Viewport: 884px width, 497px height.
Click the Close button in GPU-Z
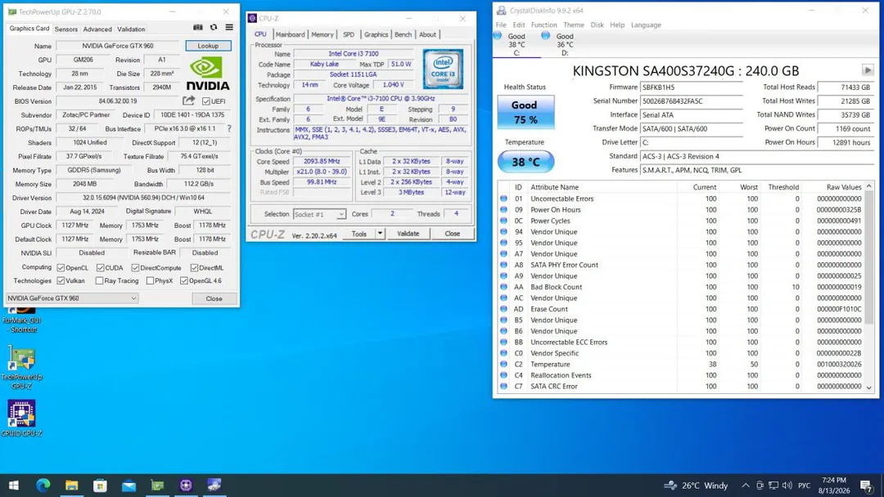point(214,298)
